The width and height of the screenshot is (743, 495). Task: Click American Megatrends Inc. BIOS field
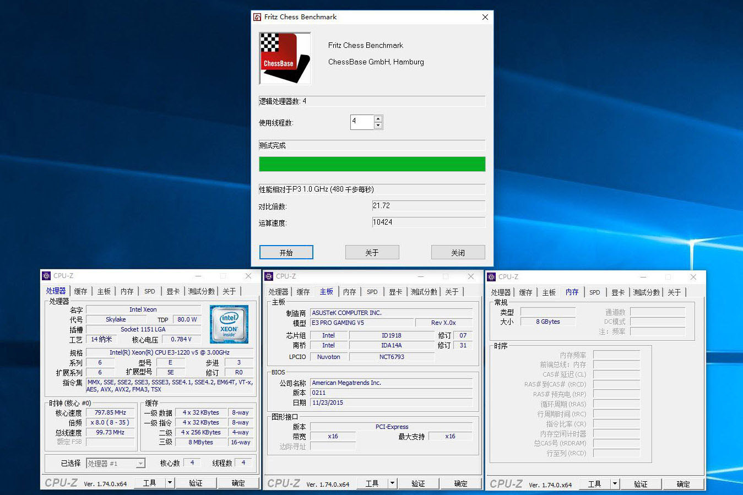392,383
